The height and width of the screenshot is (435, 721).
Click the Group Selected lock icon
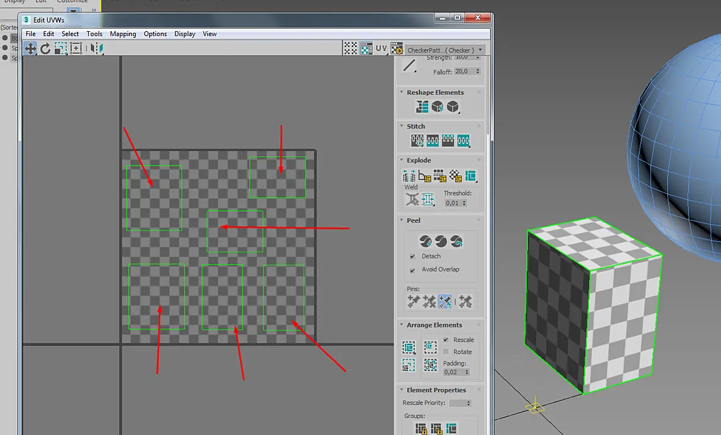point(421,429)
